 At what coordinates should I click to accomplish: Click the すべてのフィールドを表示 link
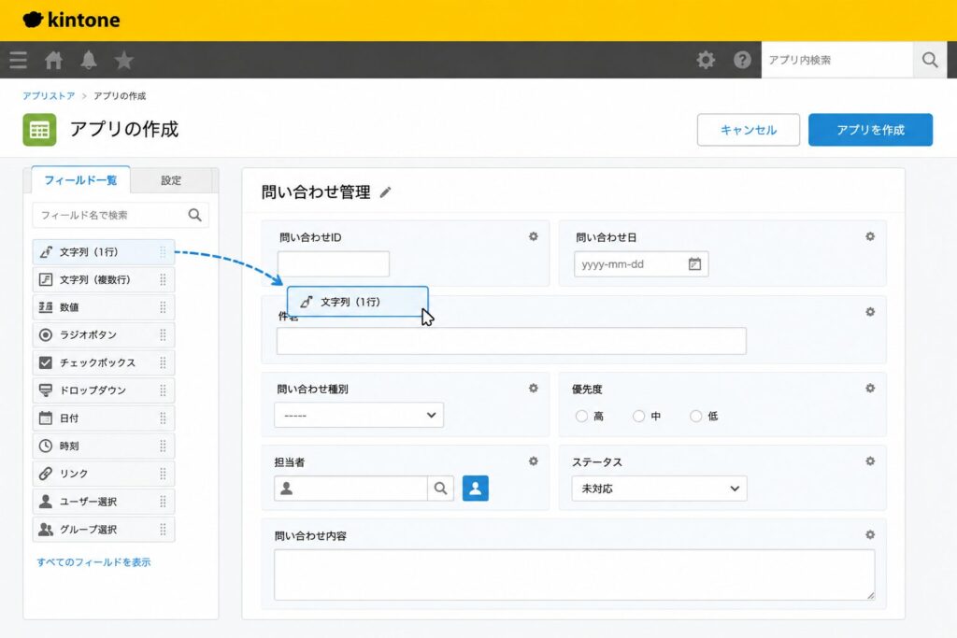(93, 562)
